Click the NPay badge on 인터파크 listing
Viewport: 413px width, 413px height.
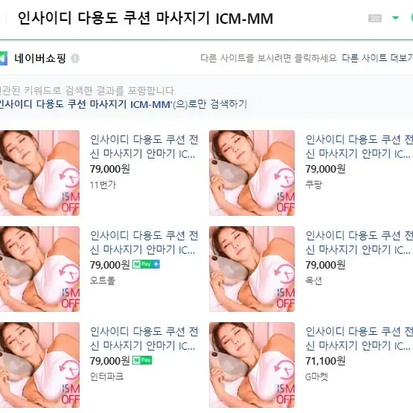tap(142, 360)
